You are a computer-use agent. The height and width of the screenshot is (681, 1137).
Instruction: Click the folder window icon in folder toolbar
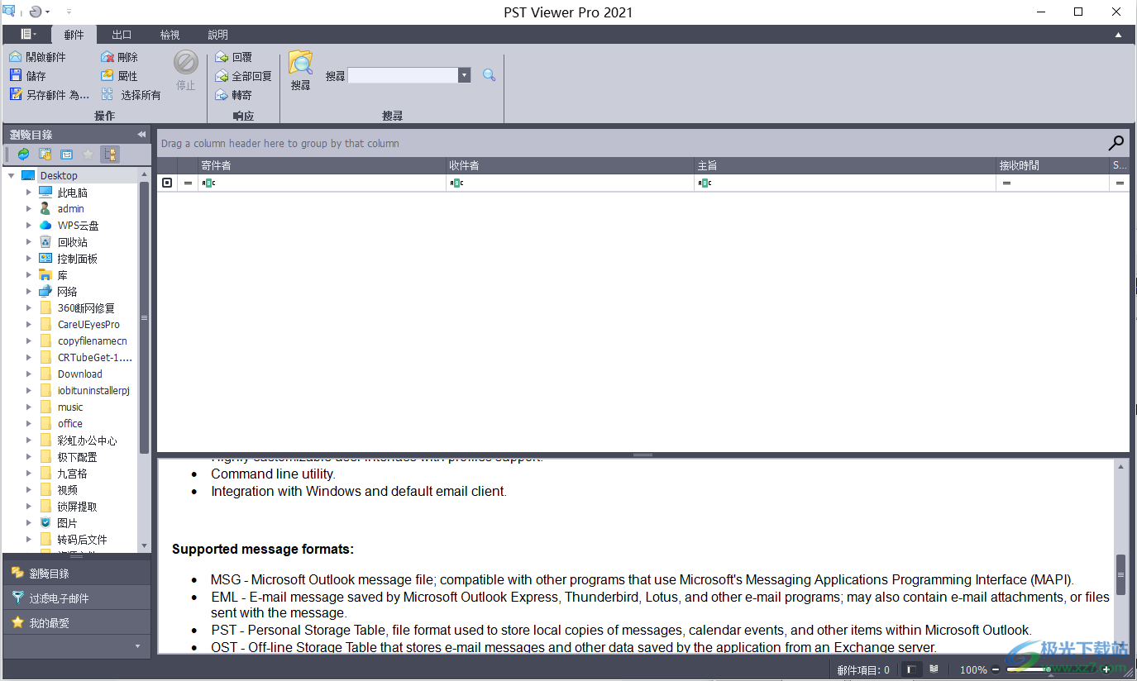[67, 154]
